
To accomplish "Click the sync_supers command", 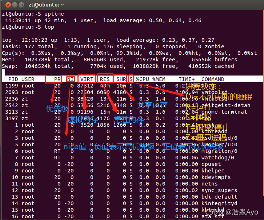I will (219, 191).
